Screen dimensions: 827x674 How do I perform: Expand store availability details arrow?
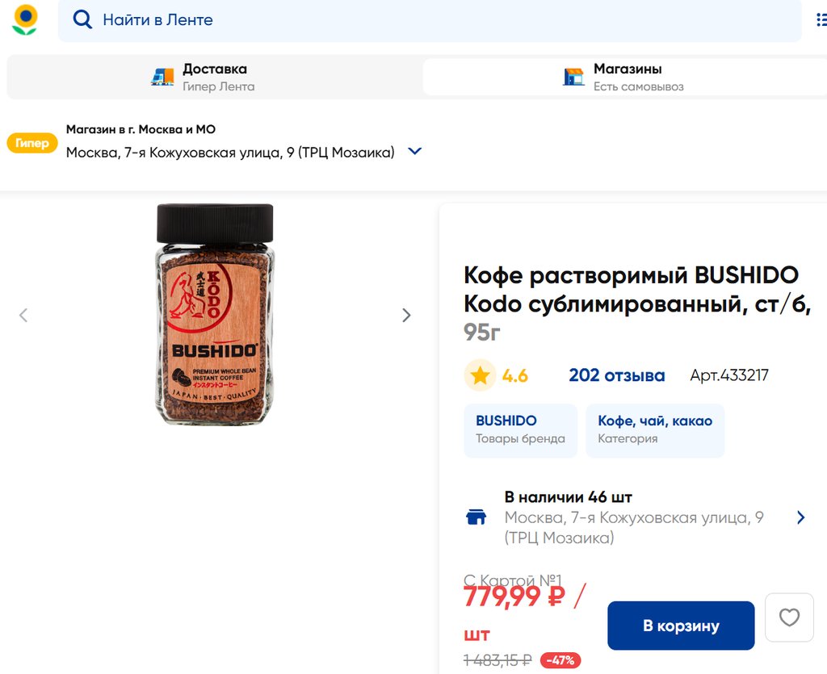click(x=800, y=517)
